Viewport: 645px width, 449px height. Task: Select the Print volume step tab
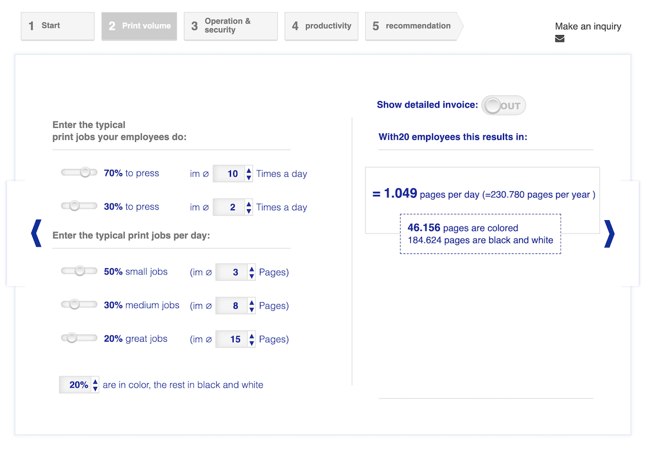coord(139,26)
